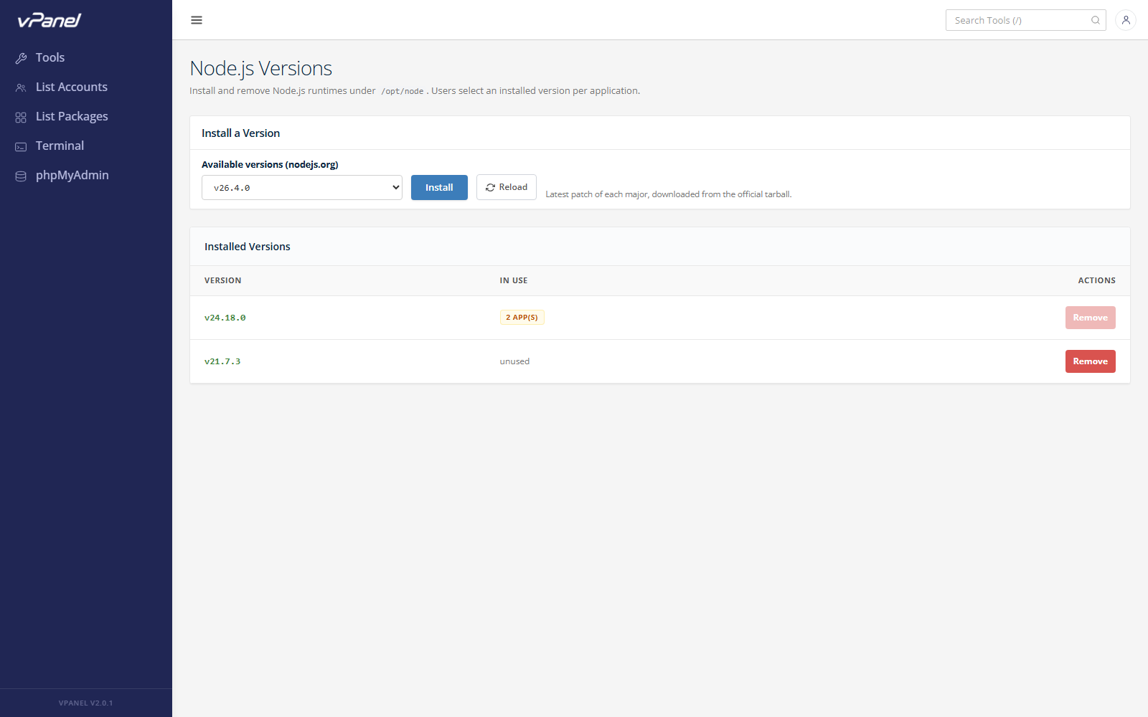1148x717 pixels.
Task: Select version text v24.18.0
Action: click(225, 318)
